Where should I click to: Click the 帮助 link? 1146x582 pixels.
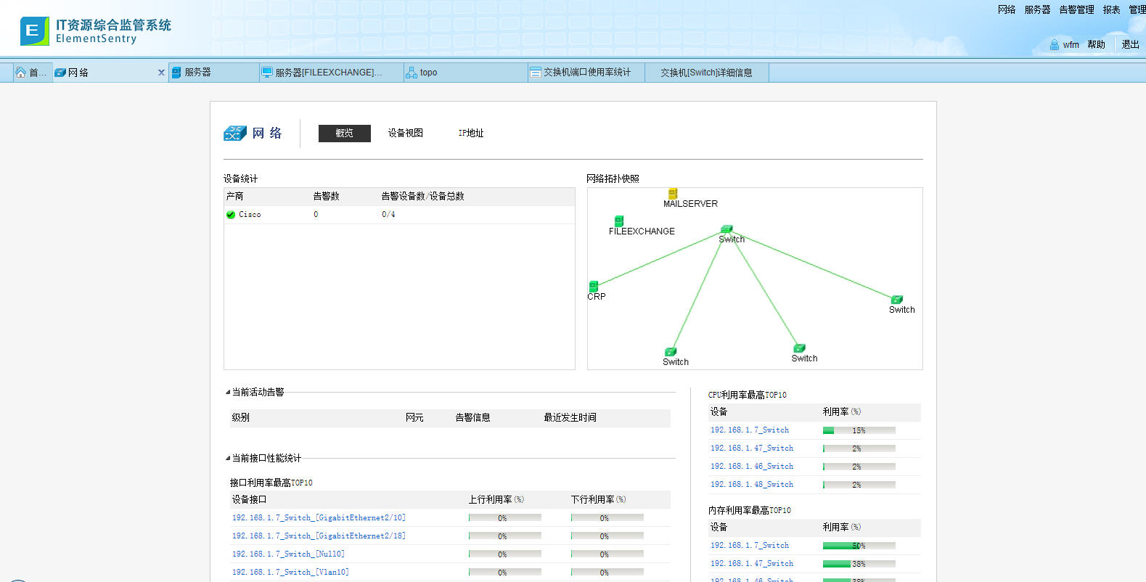(1096, 45)
